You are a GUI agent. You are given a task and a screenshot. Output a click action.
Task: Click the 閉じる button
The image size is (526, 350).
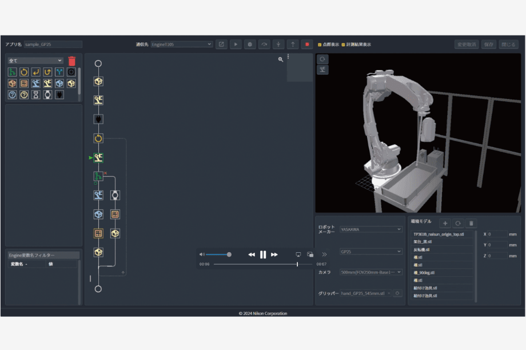click(508, 44)
